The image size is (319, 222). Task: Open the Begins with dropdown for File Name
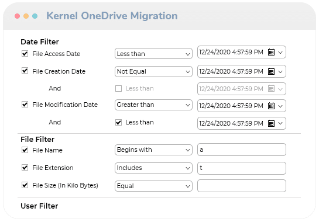pos(153,150)
